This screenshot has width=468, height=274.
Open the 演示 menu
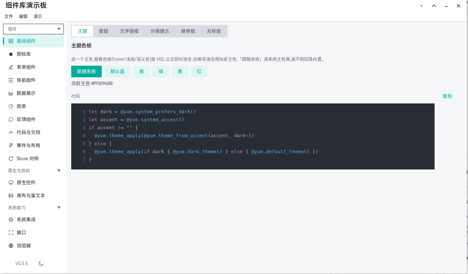click(x=38, y=16)
